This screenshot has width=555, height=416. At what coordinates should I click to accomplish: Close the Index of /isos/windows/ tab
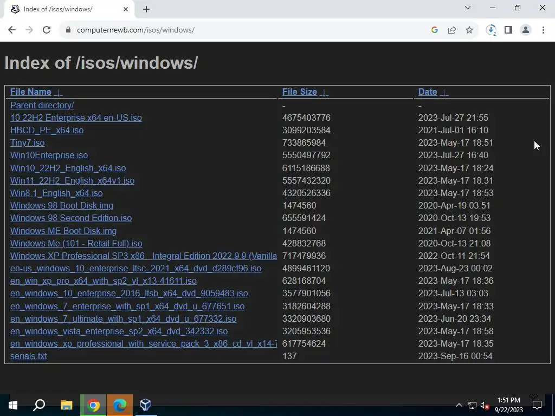point(126,9)
